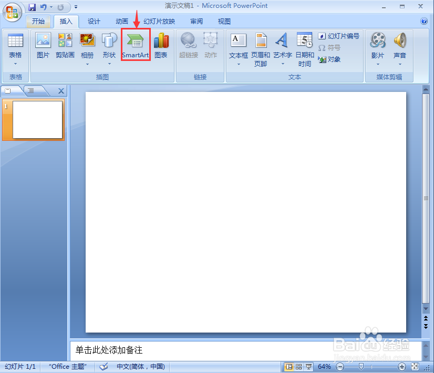Viewport: 434px width, 373px height.
Task: Open the 形状 shapes gallery
Action: (109, 46)
